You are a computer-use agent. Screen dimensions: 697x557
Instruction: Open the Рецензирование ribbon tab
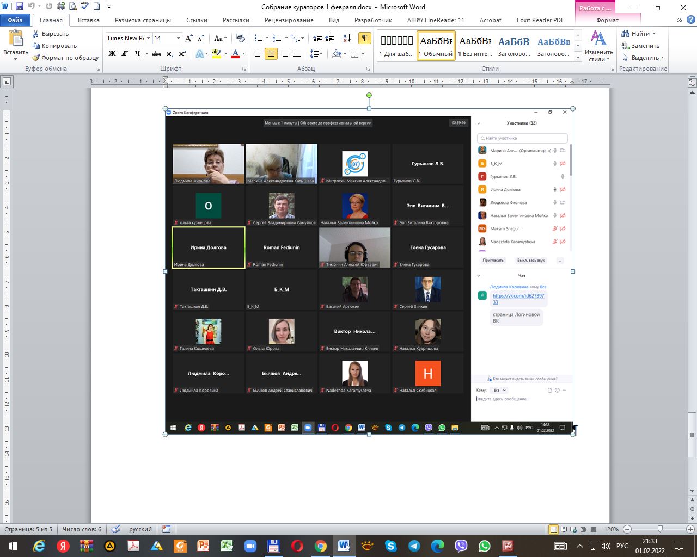point(289,20)
